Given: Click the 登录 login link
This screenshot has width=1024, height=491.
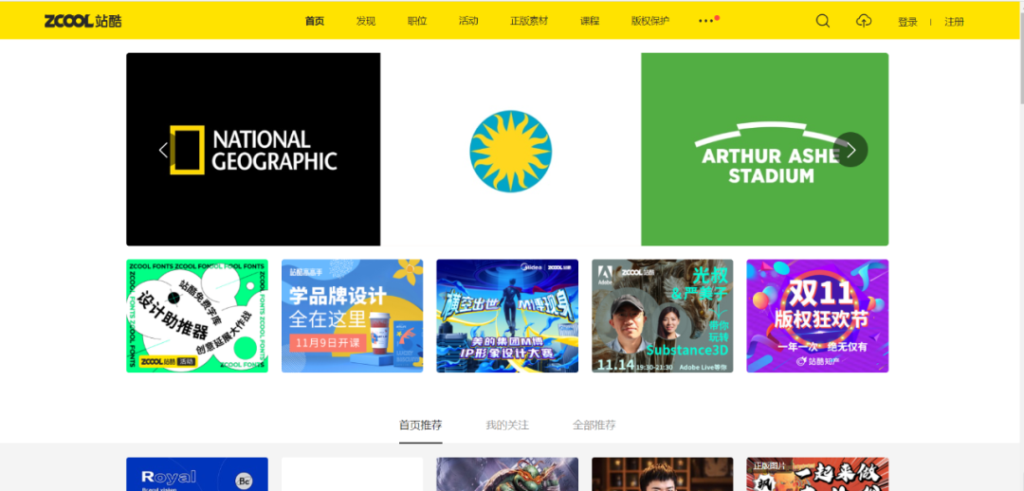Looking at the screenshot, I should coord(907,22).
